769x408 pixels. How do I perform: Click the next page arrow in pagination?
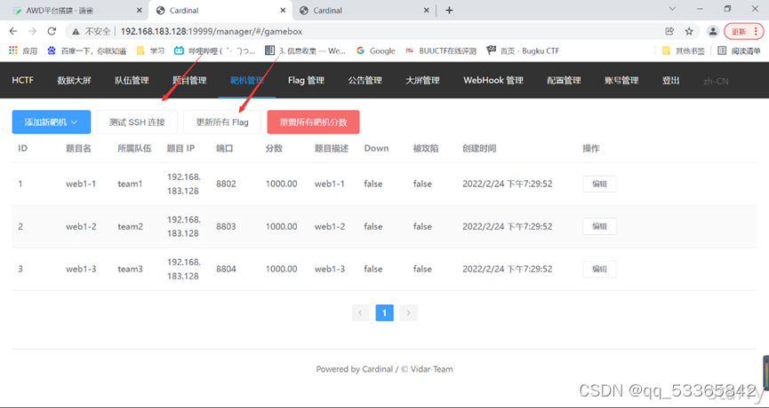(x=409, y=313)
